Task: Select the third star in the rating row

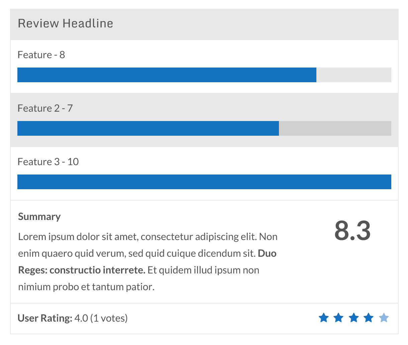Action: [x=354, y=318]
